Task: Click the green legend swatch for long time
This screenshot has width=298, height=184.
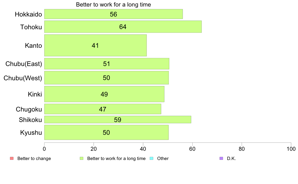Action: click(x=82, y=158)
